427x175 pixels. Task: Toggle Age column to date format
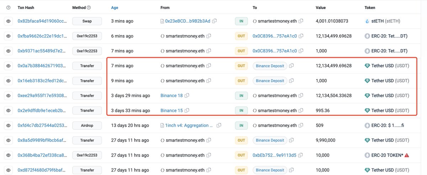click(115, 7)
